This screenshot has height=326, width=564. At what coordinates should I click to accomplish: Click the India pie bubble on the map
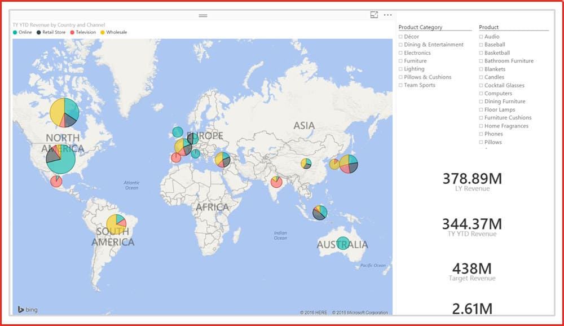click(x=276, y=182)
